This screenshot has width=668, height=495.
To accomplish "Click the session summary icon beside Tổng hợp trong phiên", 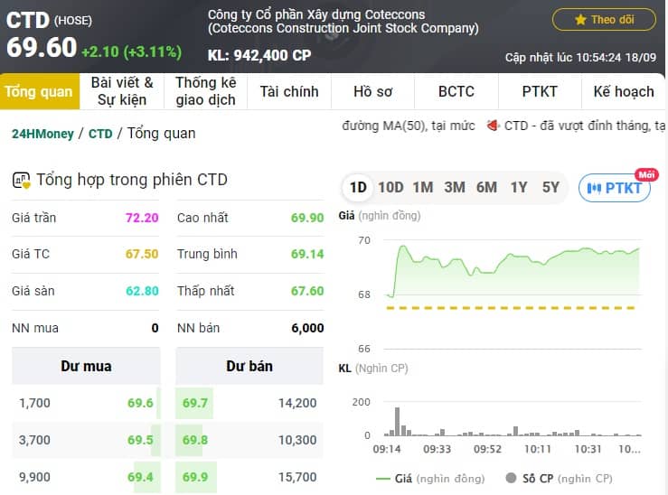I will point(22,180).
